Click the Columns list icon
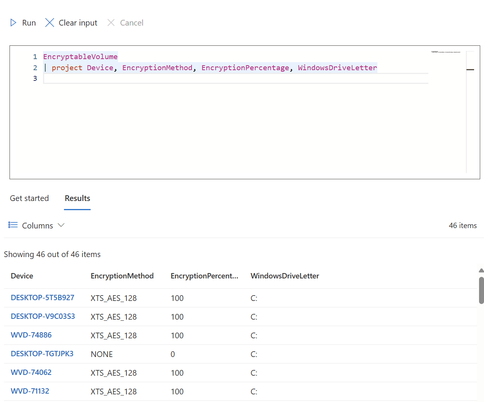This screenshot has width=484, height=402. (13, 225)
